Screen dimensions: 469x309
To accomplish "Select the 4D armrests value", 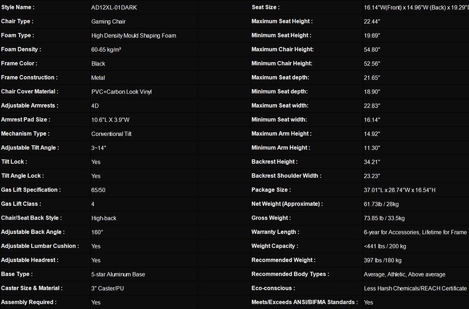I will 95,106.
